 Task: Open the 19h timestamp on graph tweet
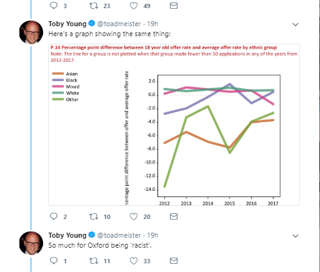pos(152,24)
